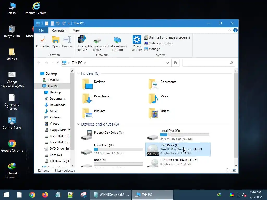267x200 pixels.
Task: Select CD Drive (Y:) HBCD_PE_x64
Action: 172,162
